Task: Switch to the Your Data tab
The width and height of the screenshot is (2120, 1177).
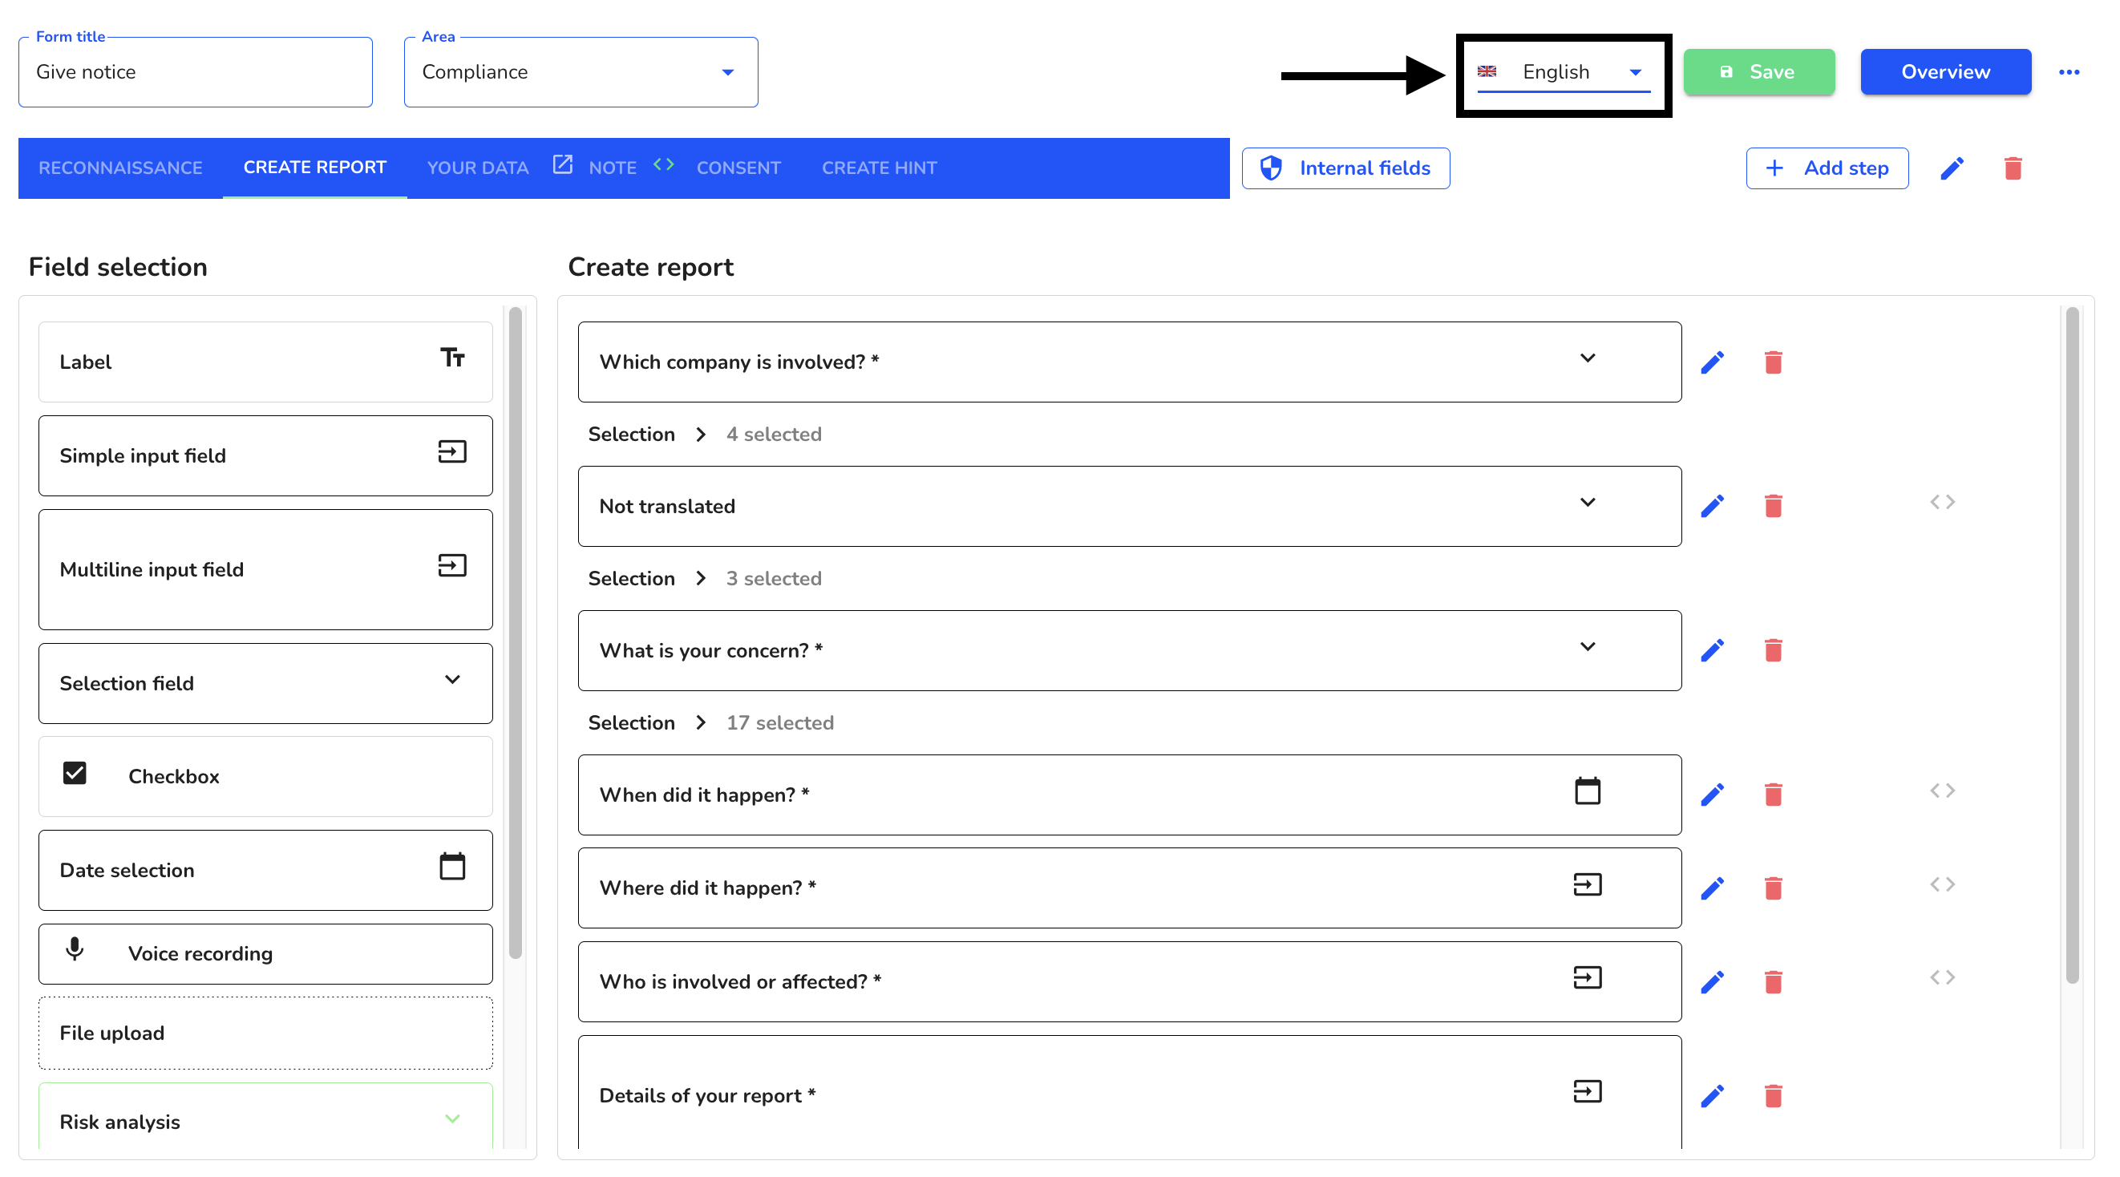Action: click(477, 168)
